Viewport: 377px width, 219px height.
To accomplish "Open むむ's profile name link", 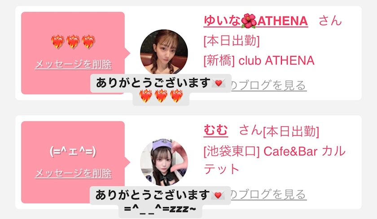I will (x=216, y=130).
